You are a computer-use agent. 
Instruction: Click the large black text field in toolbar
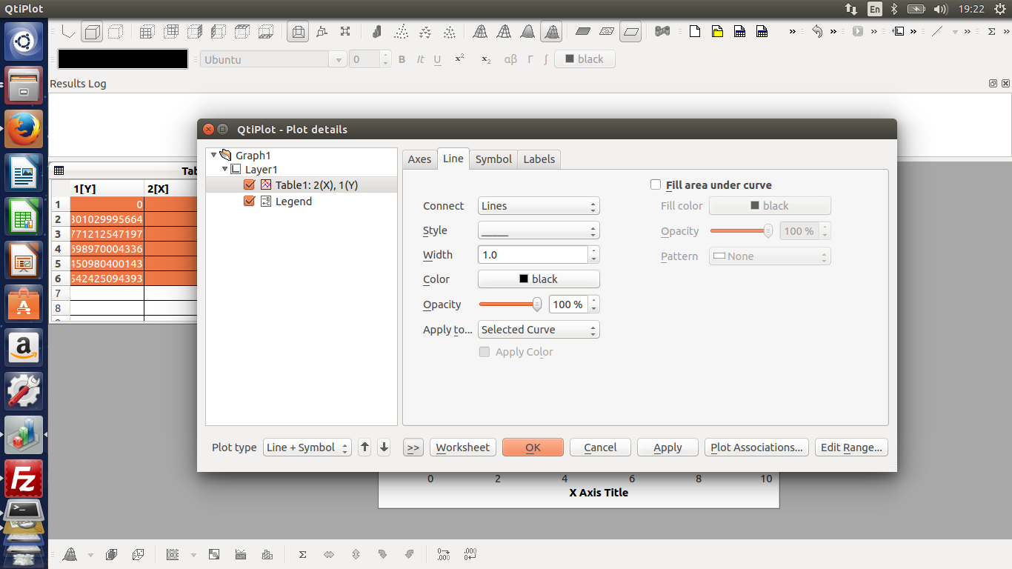[x=123, y=59]
